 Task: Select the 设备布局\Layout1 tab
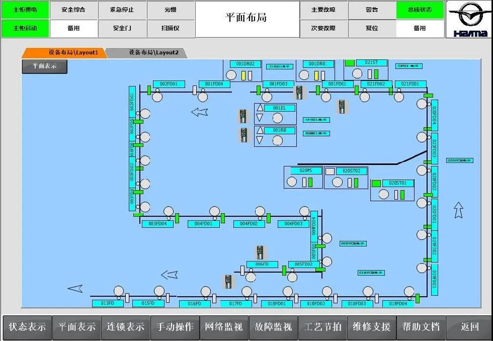[65, 52]
